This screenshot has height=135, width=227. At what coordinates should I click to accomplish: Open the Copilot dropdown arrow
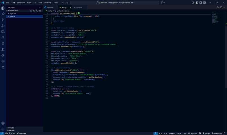click(164, 3)
